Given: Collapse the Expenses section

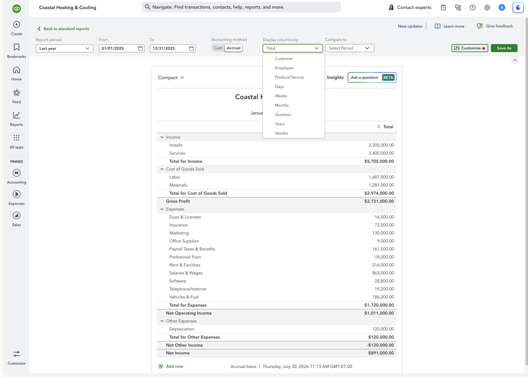Looking at the screenshot, I should (162, 209).
